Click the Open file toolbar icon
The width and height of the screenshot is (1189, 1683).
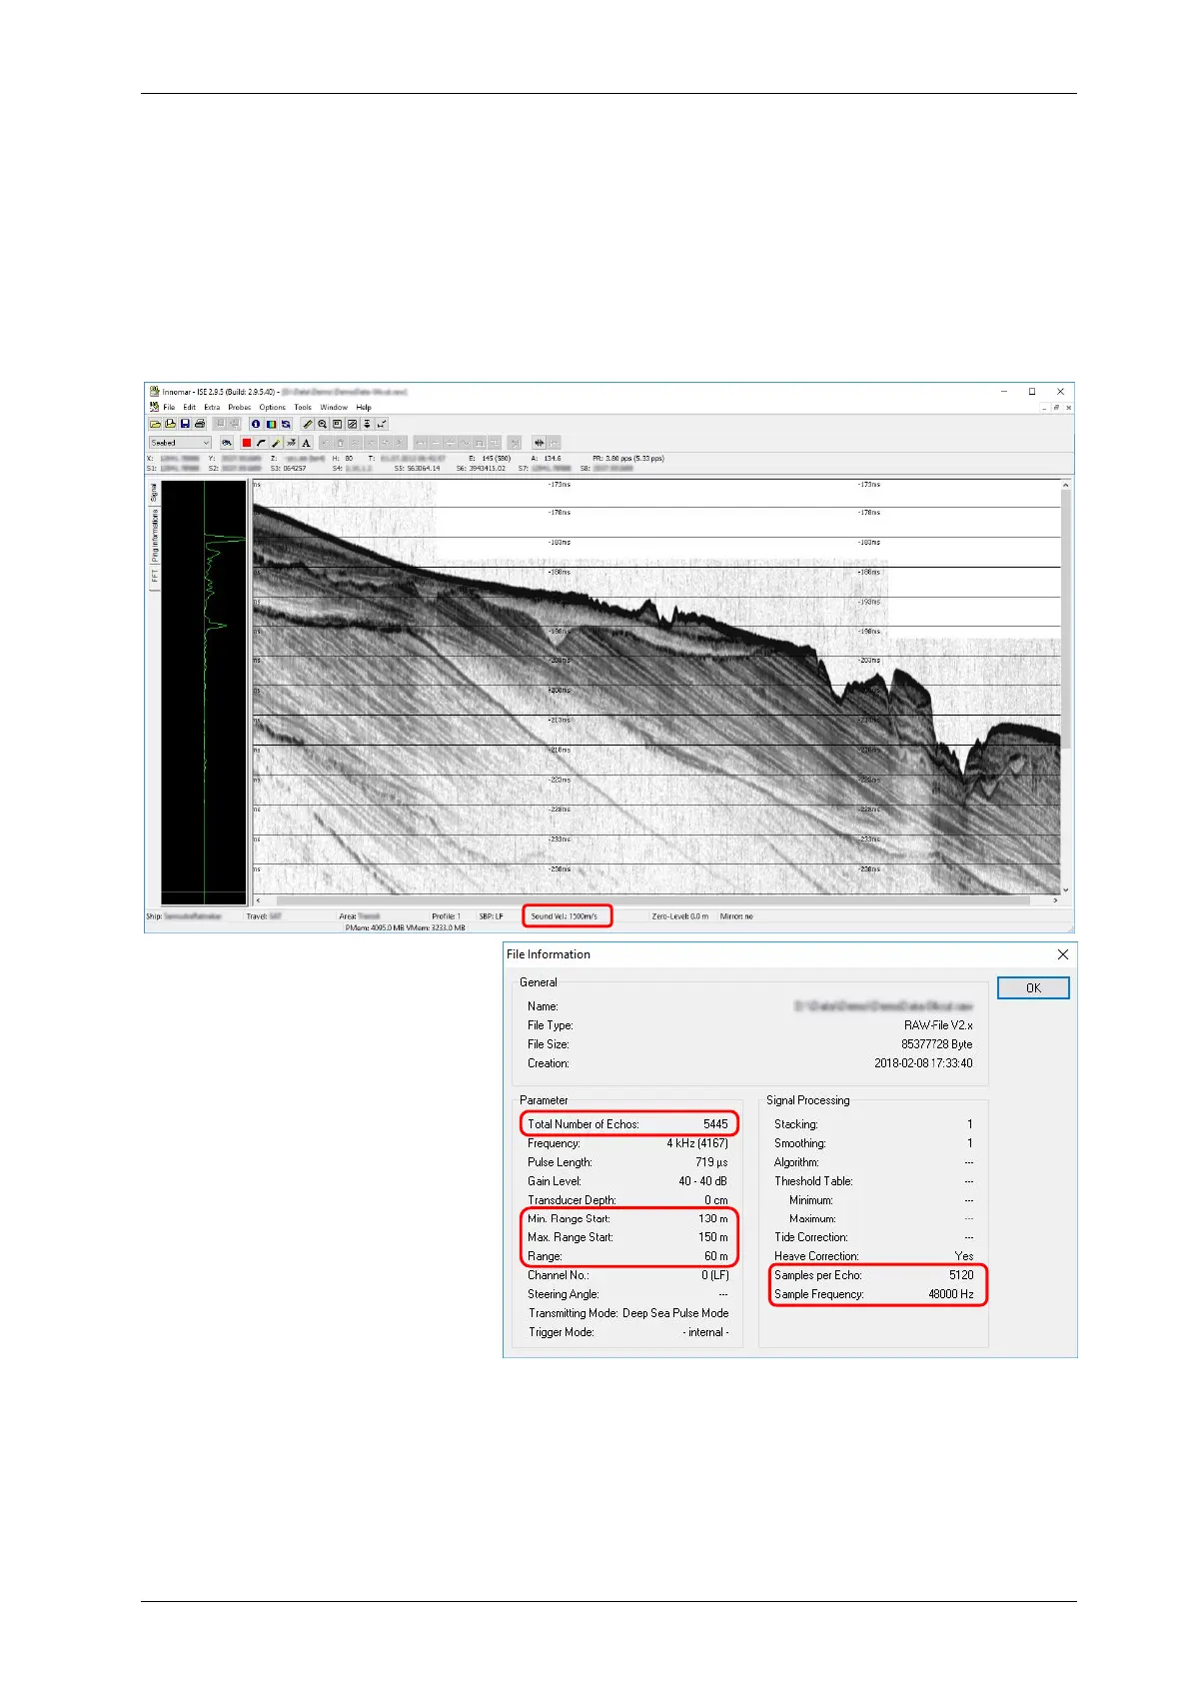coord(156,424)
